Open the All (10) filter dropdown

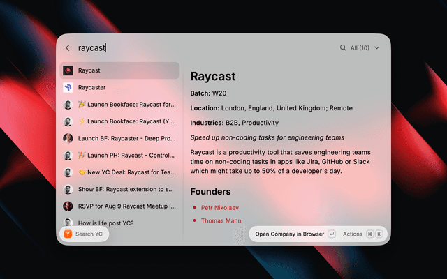coord(365,48)
